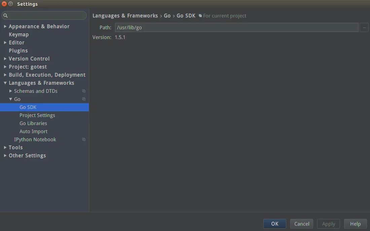Select Auto Import under Go

click(33, 131)
